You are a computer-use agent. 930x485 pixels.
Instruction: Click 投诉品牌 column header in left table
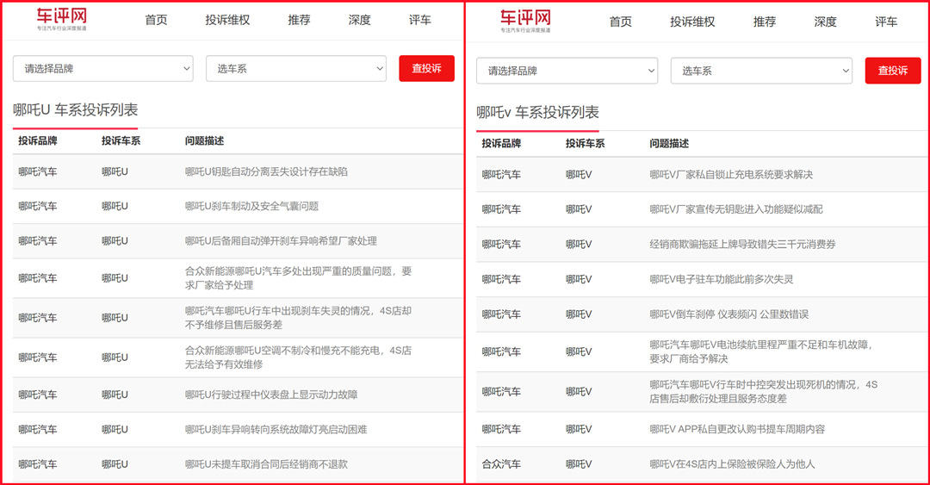37,140
